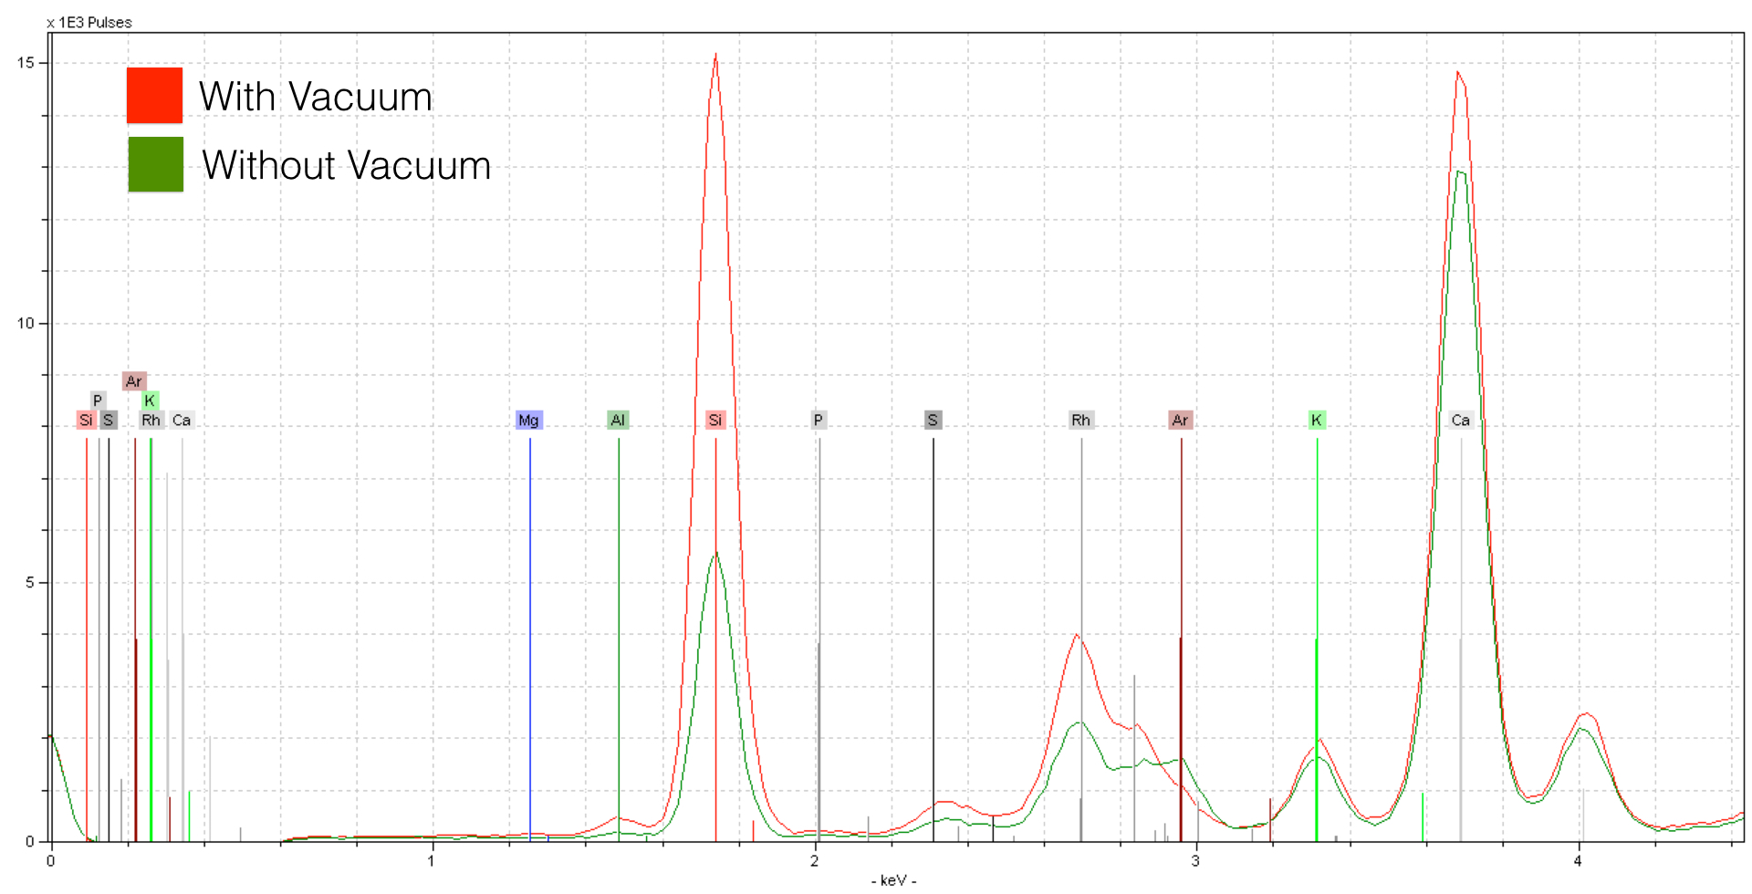Click the Si label beside the tallest red peak

(714, 420)
